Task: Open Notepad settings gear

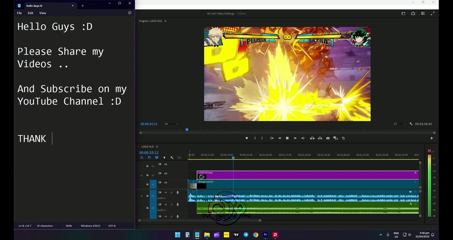Action: click(x=130, y=13)
